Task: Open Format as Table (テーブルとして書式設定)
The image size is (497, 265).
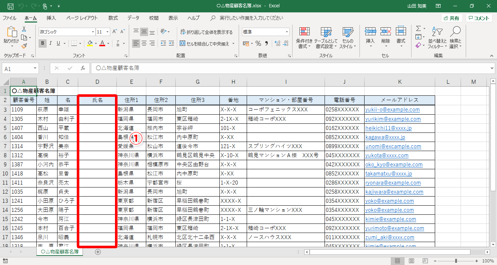Action: tap(326, 38)
